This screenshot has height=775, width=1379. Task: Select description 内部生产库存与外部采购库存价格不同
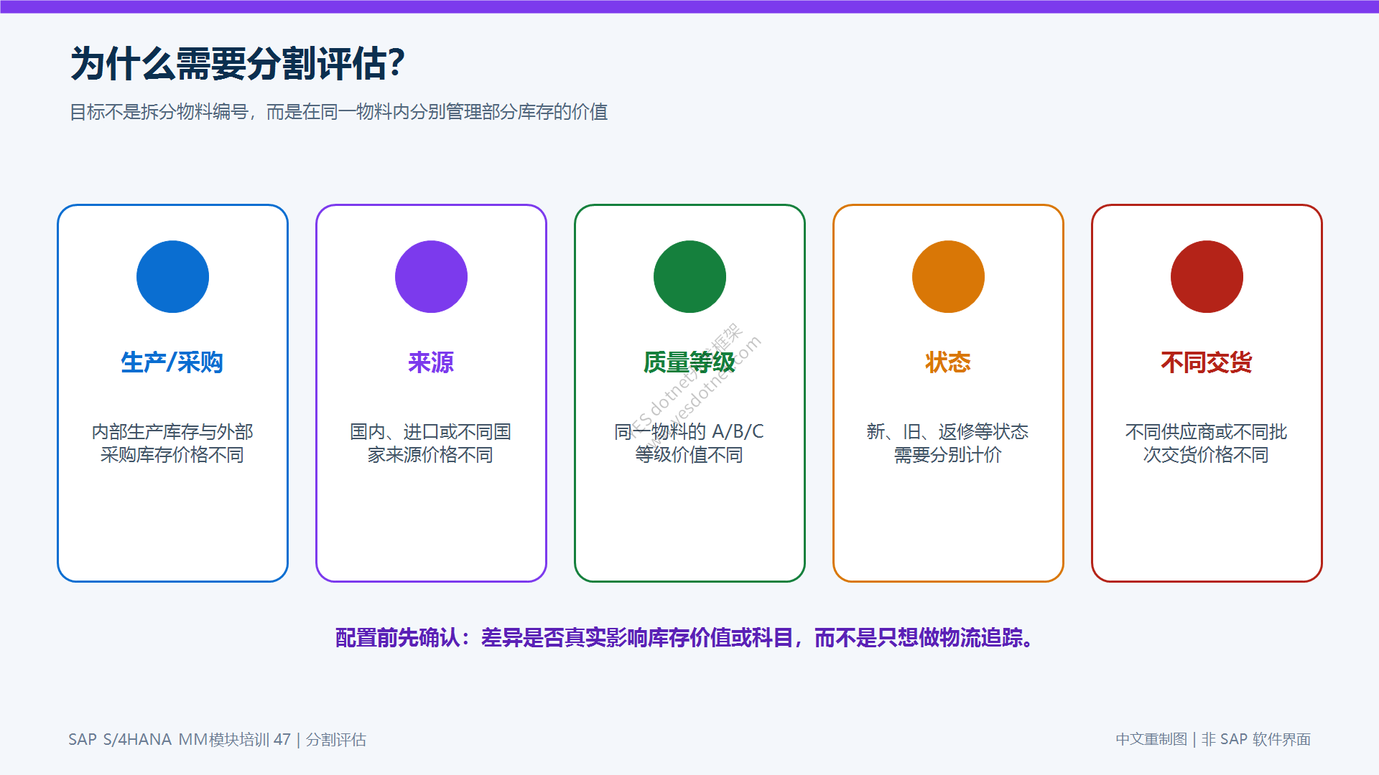coord(172,443)
